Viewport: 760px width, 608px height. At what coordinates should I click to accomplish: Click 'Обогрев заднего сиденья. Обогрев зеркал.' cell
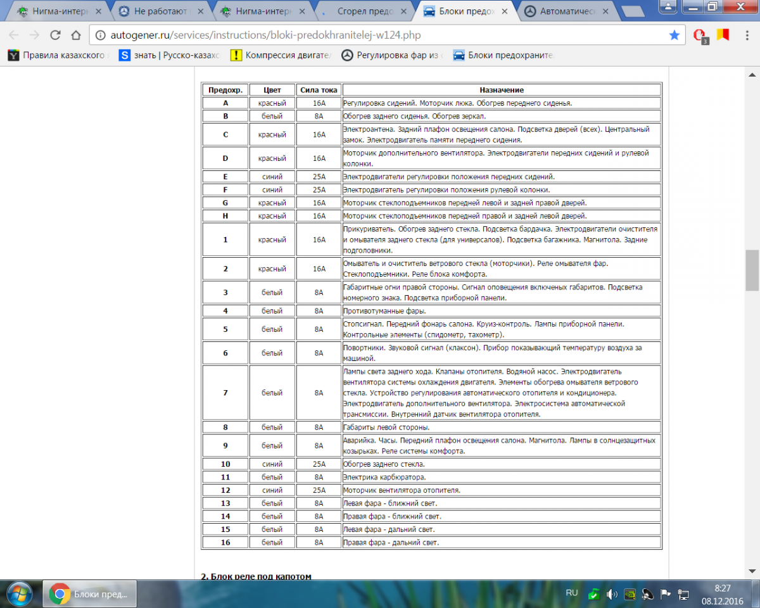(x=502, y=117)
